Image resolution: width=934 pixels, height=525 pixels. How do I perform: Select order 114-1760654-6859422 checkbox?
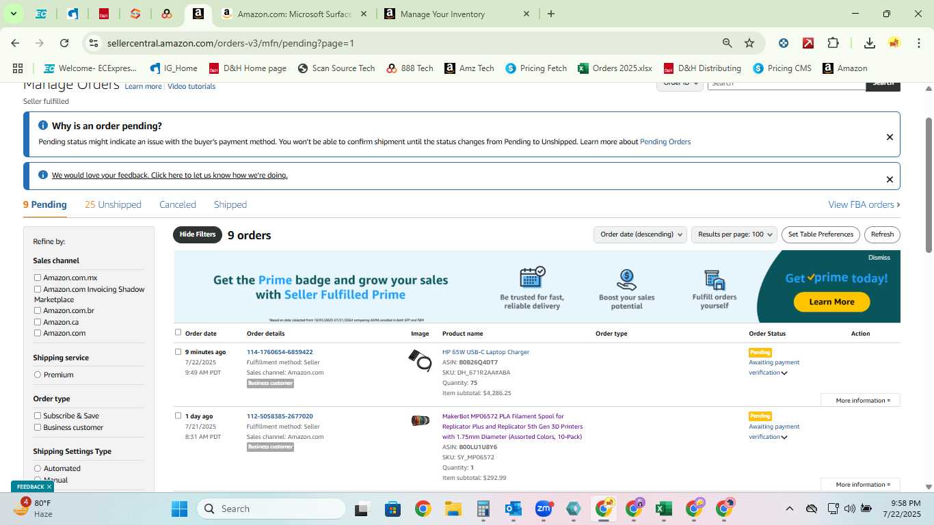coord(178,351)
